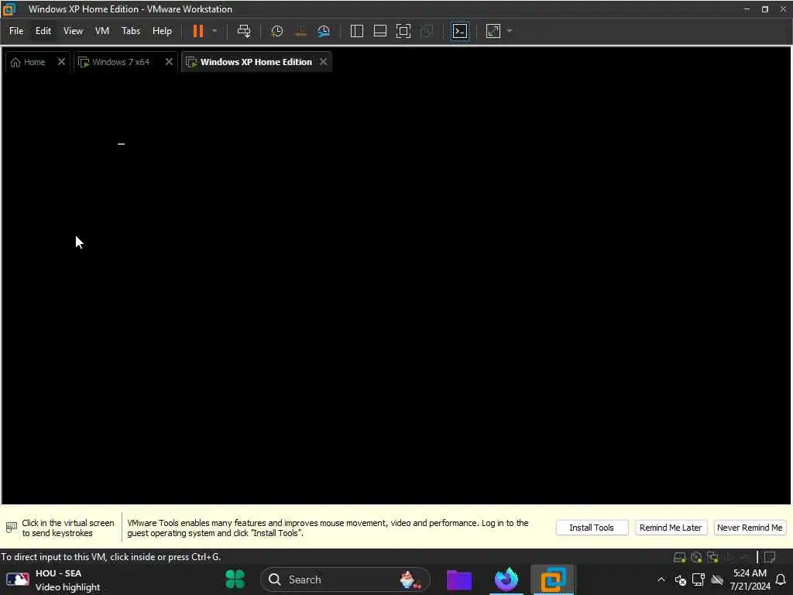Open the Tabs menu
793x595 pixels.
pos(130,31)
